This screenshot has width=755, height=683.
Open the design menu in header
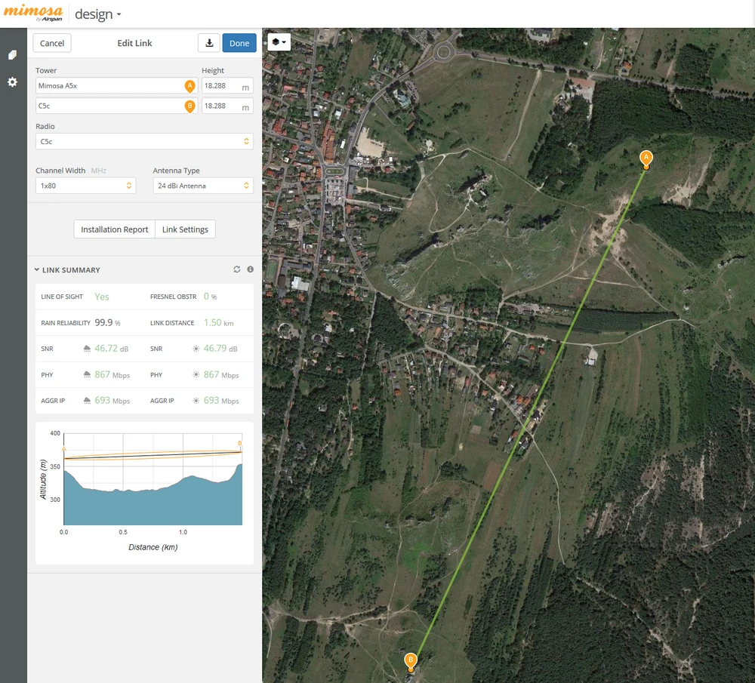97,14
